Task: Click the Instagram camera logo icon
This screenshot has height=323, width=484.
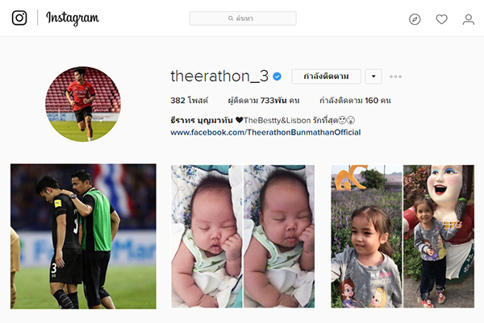Action: point(19,18)
